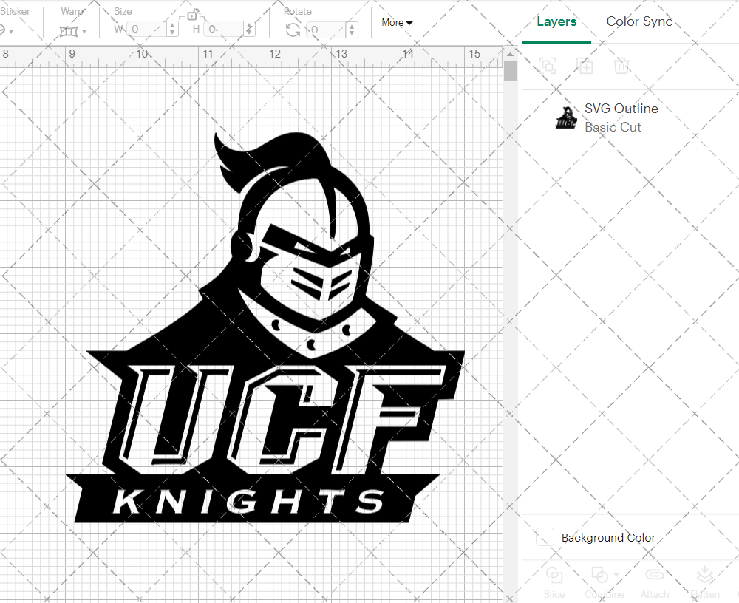Select the SVG Outline layer thumbnail
Image resolution: width=739 pixels, height=603 pixels.
coord(566,117)
